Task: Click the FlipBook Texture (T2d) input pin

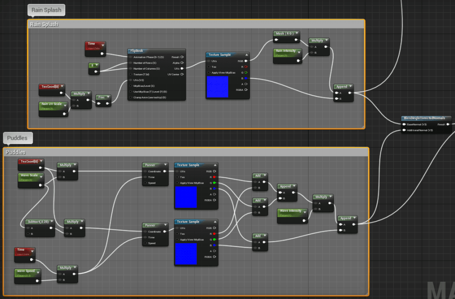Action: (x=131, y=75)
